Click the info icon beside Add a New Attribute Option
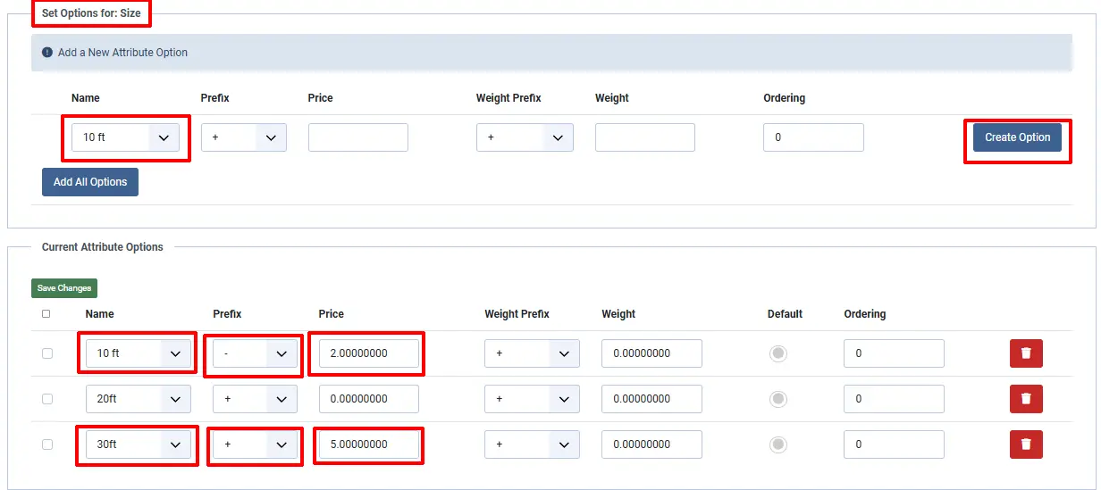 (47, 53)
